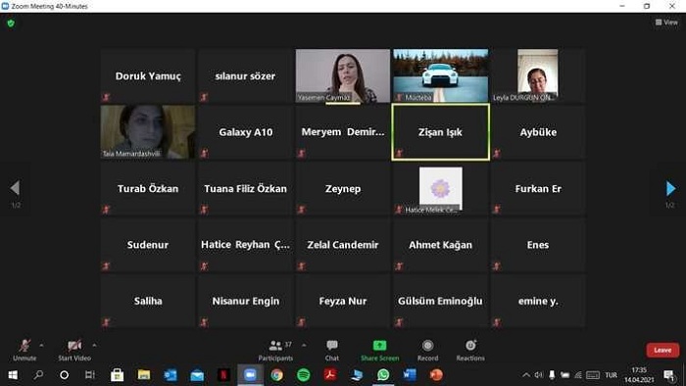This screenshot has width=686, height=386.
Task: Open the Participants panel
Action: 275,351
